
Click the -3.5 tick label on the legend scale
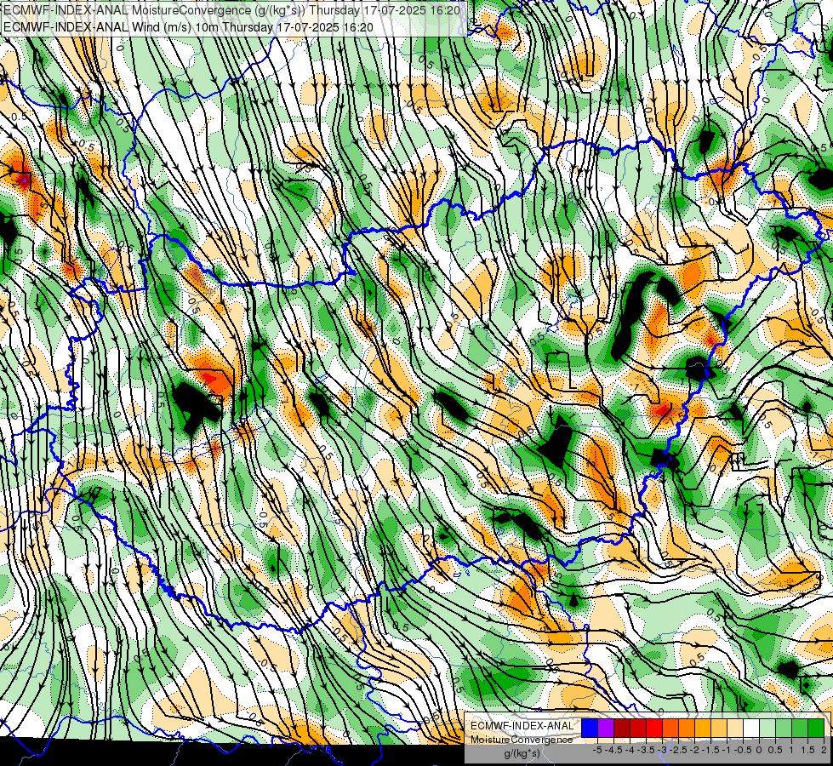tap(646, 750)
